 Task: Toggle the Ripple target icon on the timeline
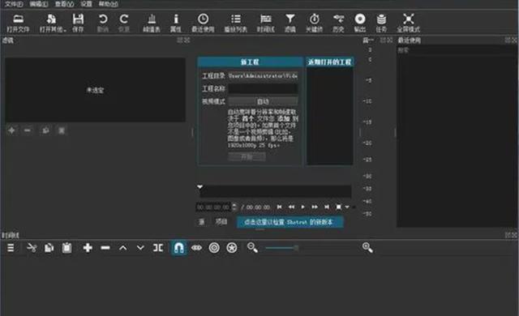[214, 248]
